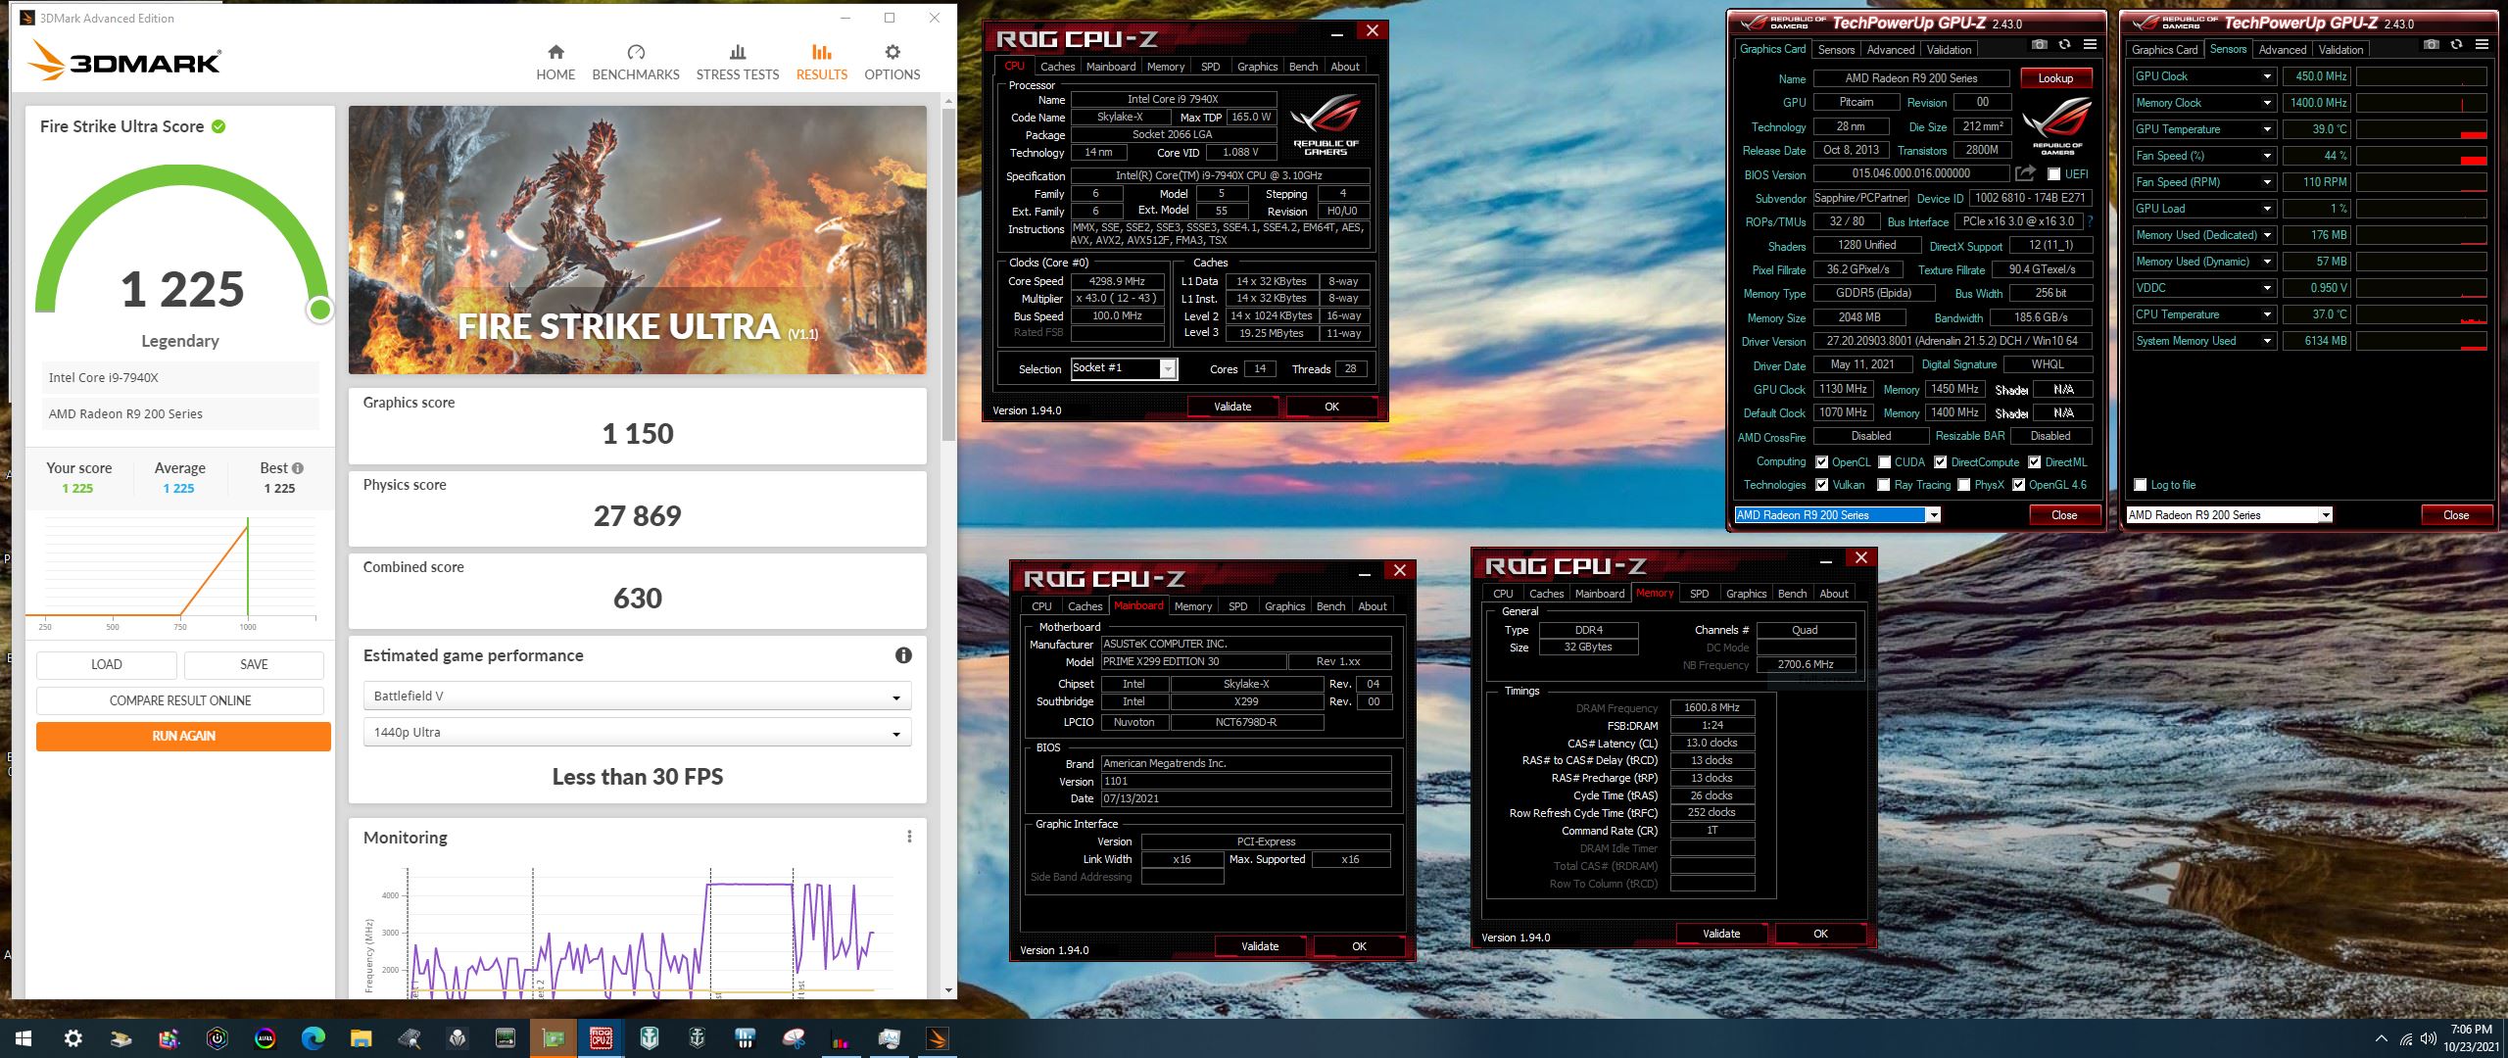Switch to the Advanced tab in the left GPU-Z window
Viewport: 2508px width, 1058px height.
pos(1890,50)
